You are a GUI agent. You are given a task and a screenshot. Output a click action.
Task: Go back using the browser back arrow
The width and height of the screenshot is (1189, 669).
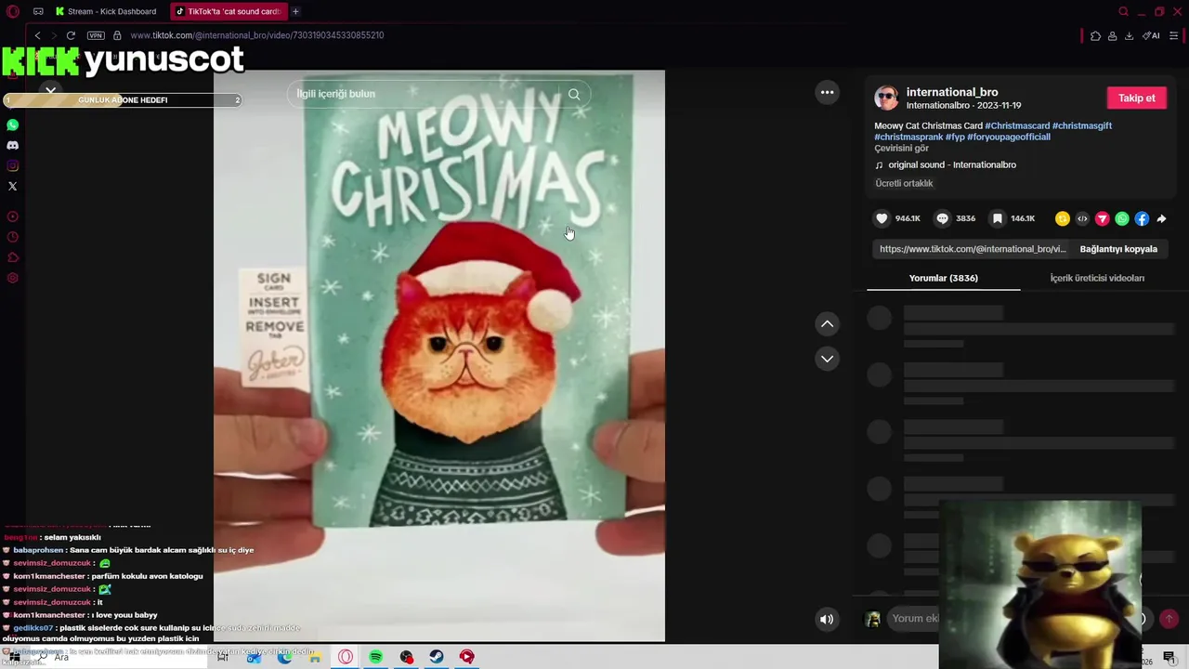37,35
